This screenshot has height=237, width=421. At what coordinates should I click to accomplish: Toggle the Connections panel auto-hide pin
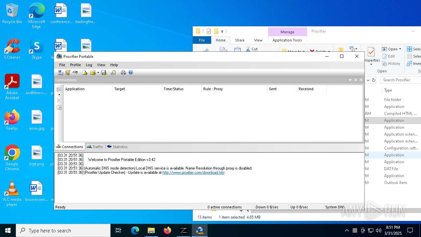[x=356, y=80]
